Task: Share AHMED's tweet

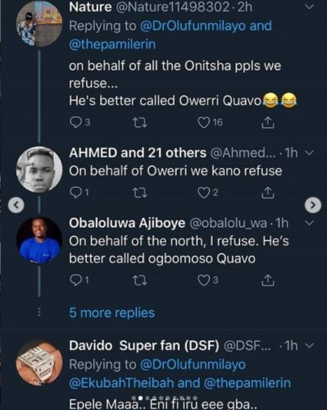Action: coord(267,193)
